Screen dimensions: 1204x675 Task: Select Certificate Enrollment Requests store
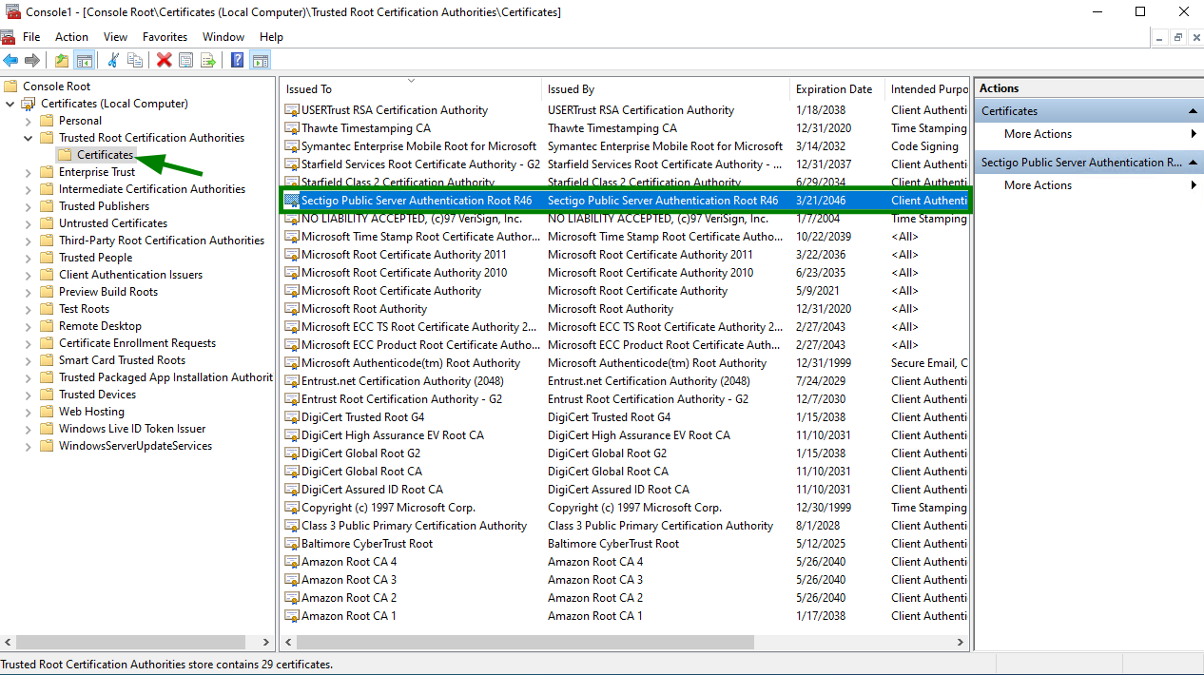[x=137, y=343]
